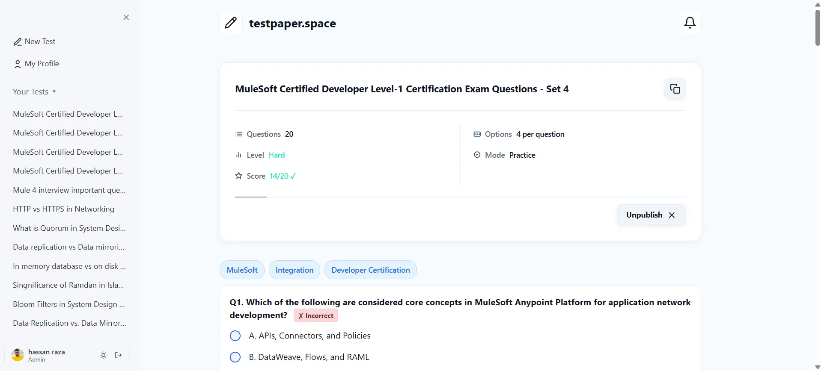821x371 pixels.
Task: Click the test title ending 'Set 4'
Action: 402,89
